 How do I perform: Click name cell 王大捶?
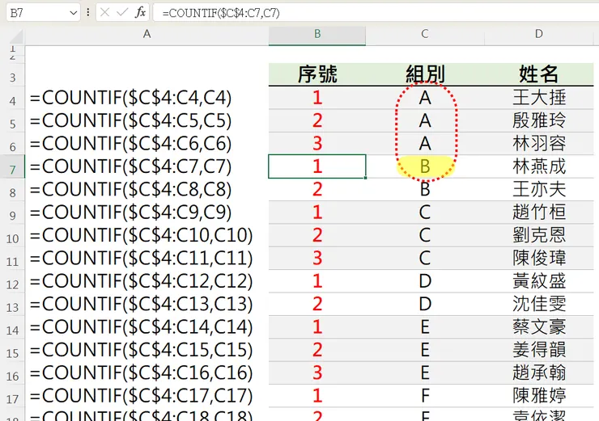coord(538,98)
